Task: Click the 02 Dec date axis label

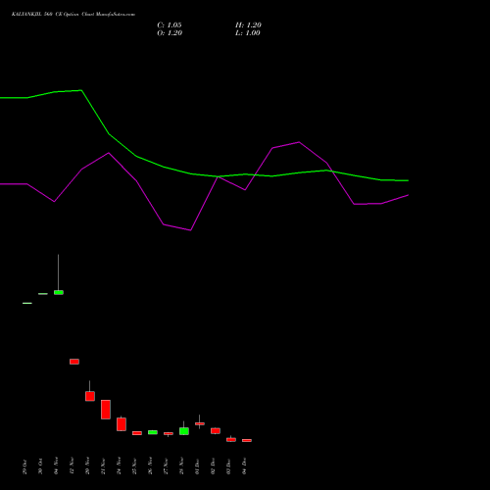Action: (214, 466)
